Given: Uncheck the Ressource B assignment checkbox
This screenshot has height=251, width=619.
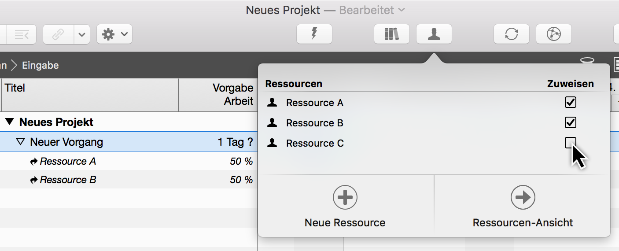Looking at the screenshot, I should tap(570, 122).
